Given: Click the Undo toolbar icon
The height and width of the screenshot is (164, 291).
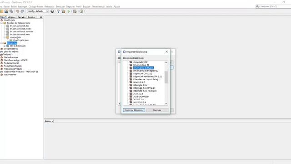Looking at the screenshot, I should pyautogui.click(x=17, y=11).
